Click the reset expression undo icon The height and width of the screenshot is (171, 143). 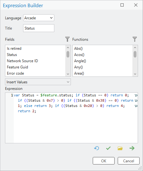pos(96,148)
